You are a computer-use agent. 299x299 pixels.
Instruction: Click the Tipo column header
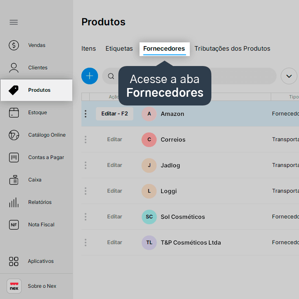click(285, 97)
